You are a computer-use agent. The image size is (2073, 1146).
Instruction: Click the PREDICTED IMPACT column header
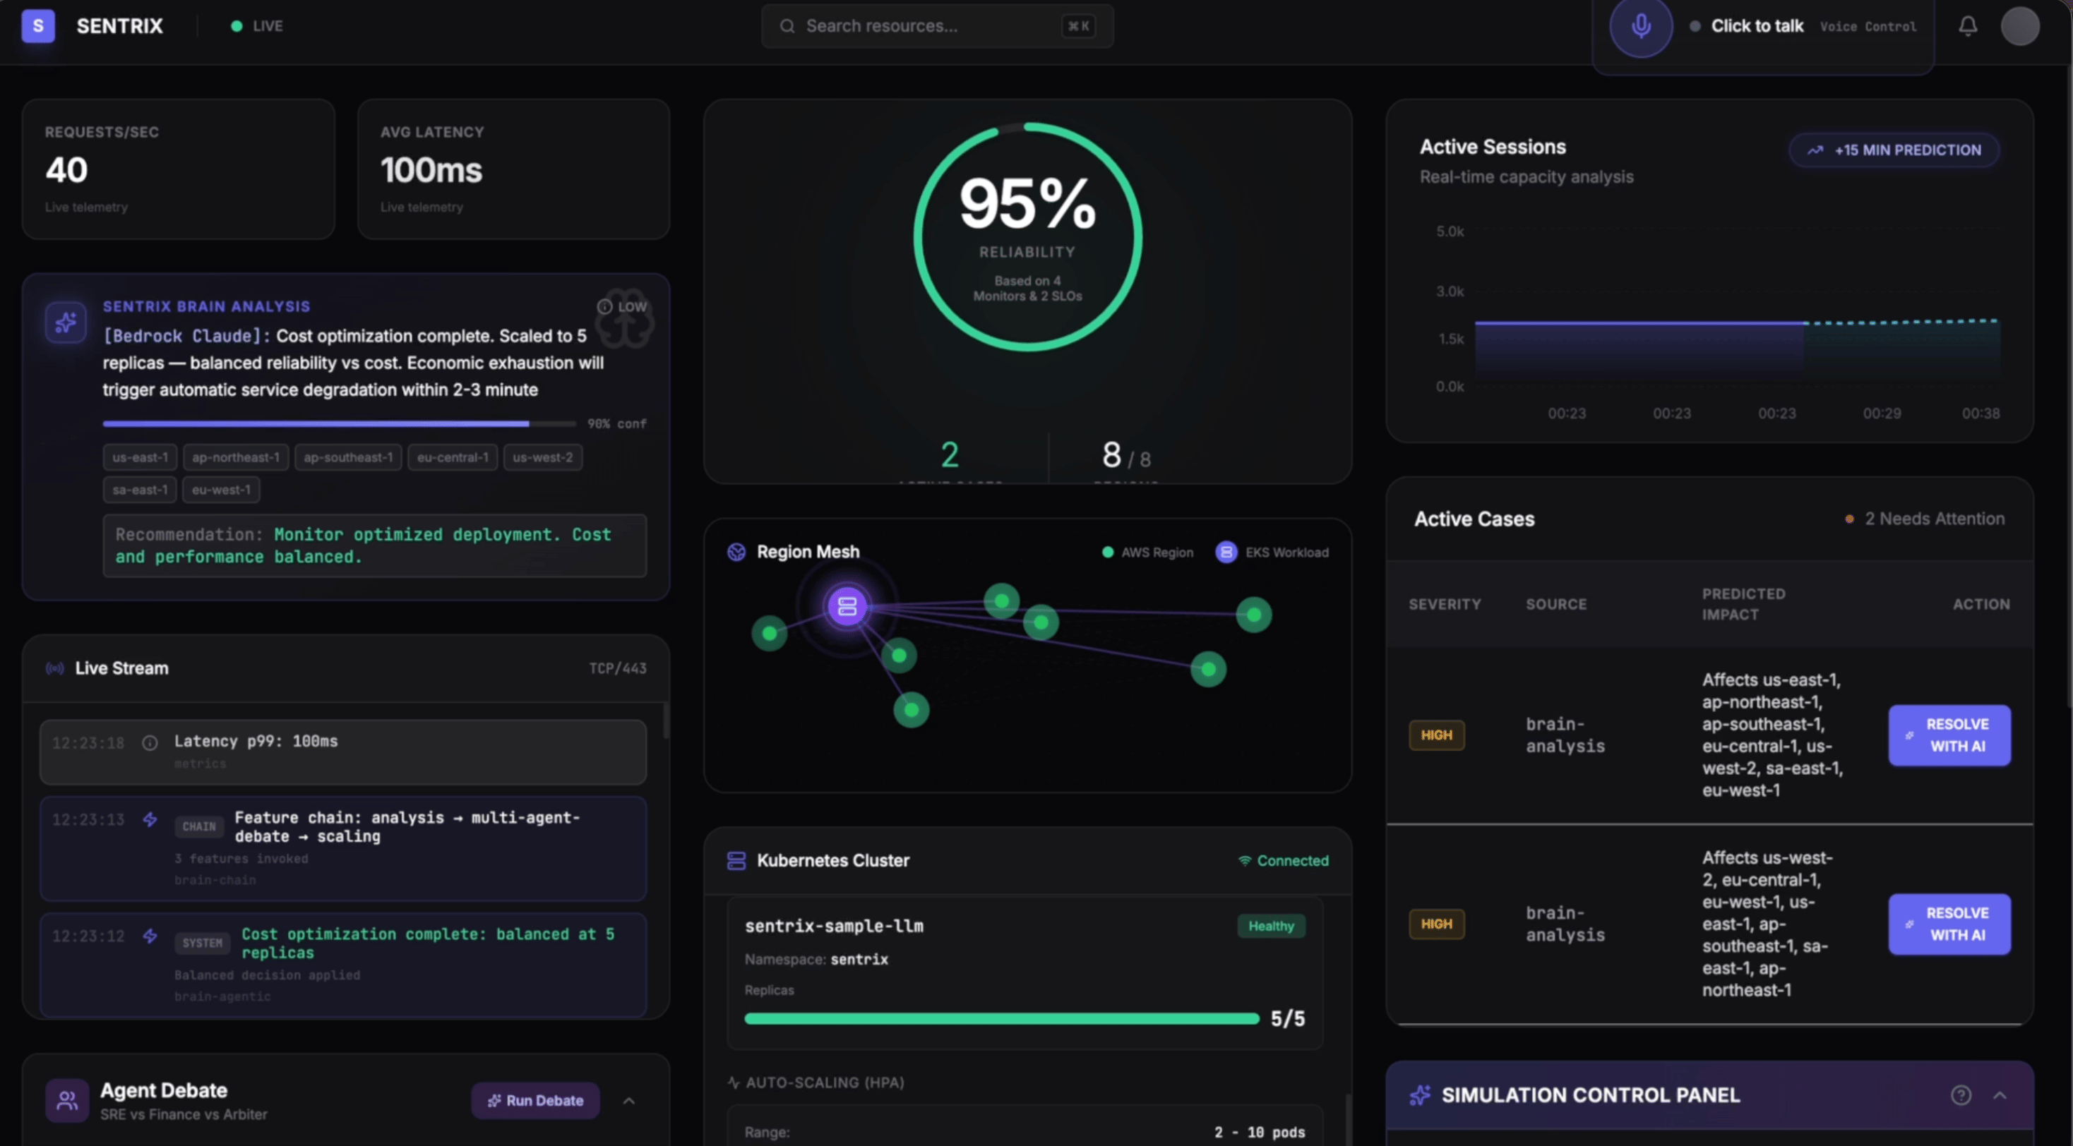coord(1743,604)
